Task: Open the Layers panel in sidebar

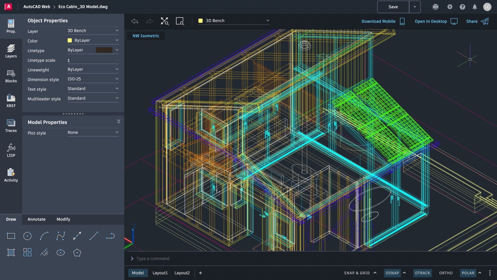Action: click(11, 51)
